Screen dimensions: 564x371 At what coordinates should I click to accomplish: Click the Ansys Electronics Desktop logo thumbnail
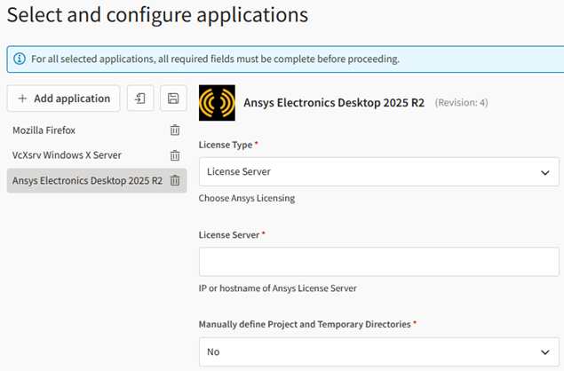[x=217, y=102]
